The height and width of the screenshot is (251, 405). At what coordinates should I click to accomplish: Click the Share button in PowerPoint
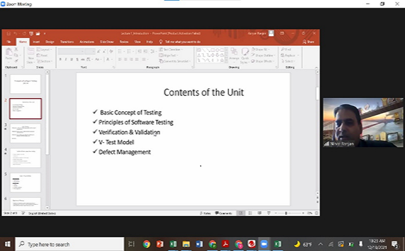tap(309, 41)
